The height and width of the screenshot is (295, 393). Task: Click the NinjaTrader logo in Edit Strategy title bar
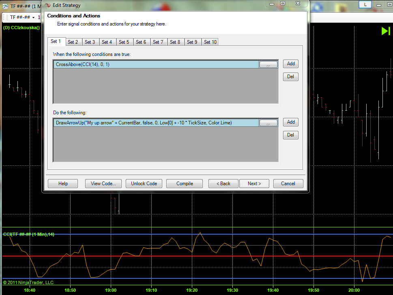pyautogui.click(x=47, y=5)
